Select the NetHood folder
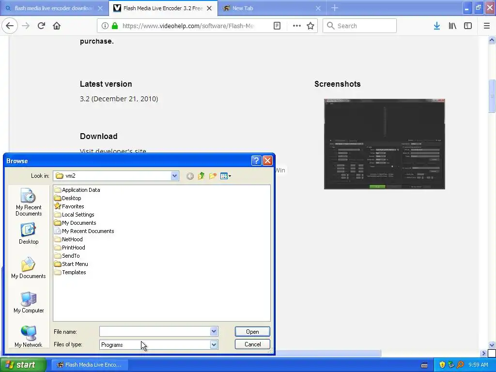Screen dimensions: 496x372 tap(68, 239)
